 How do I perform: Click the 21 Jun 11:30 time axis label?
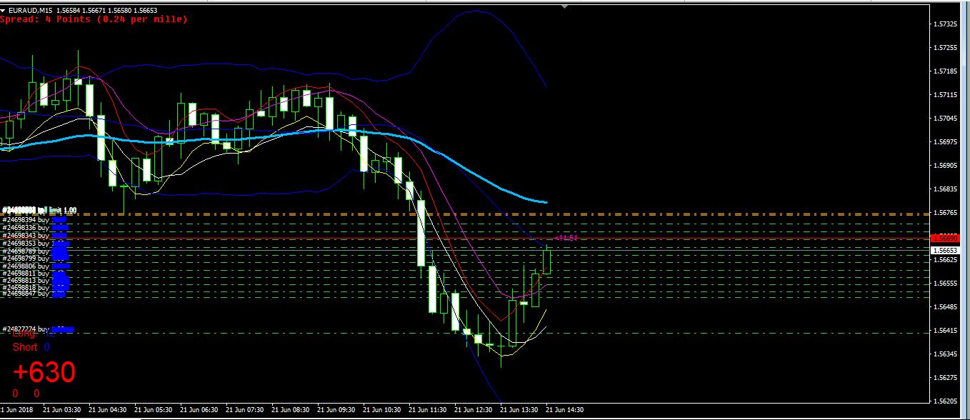428,411
